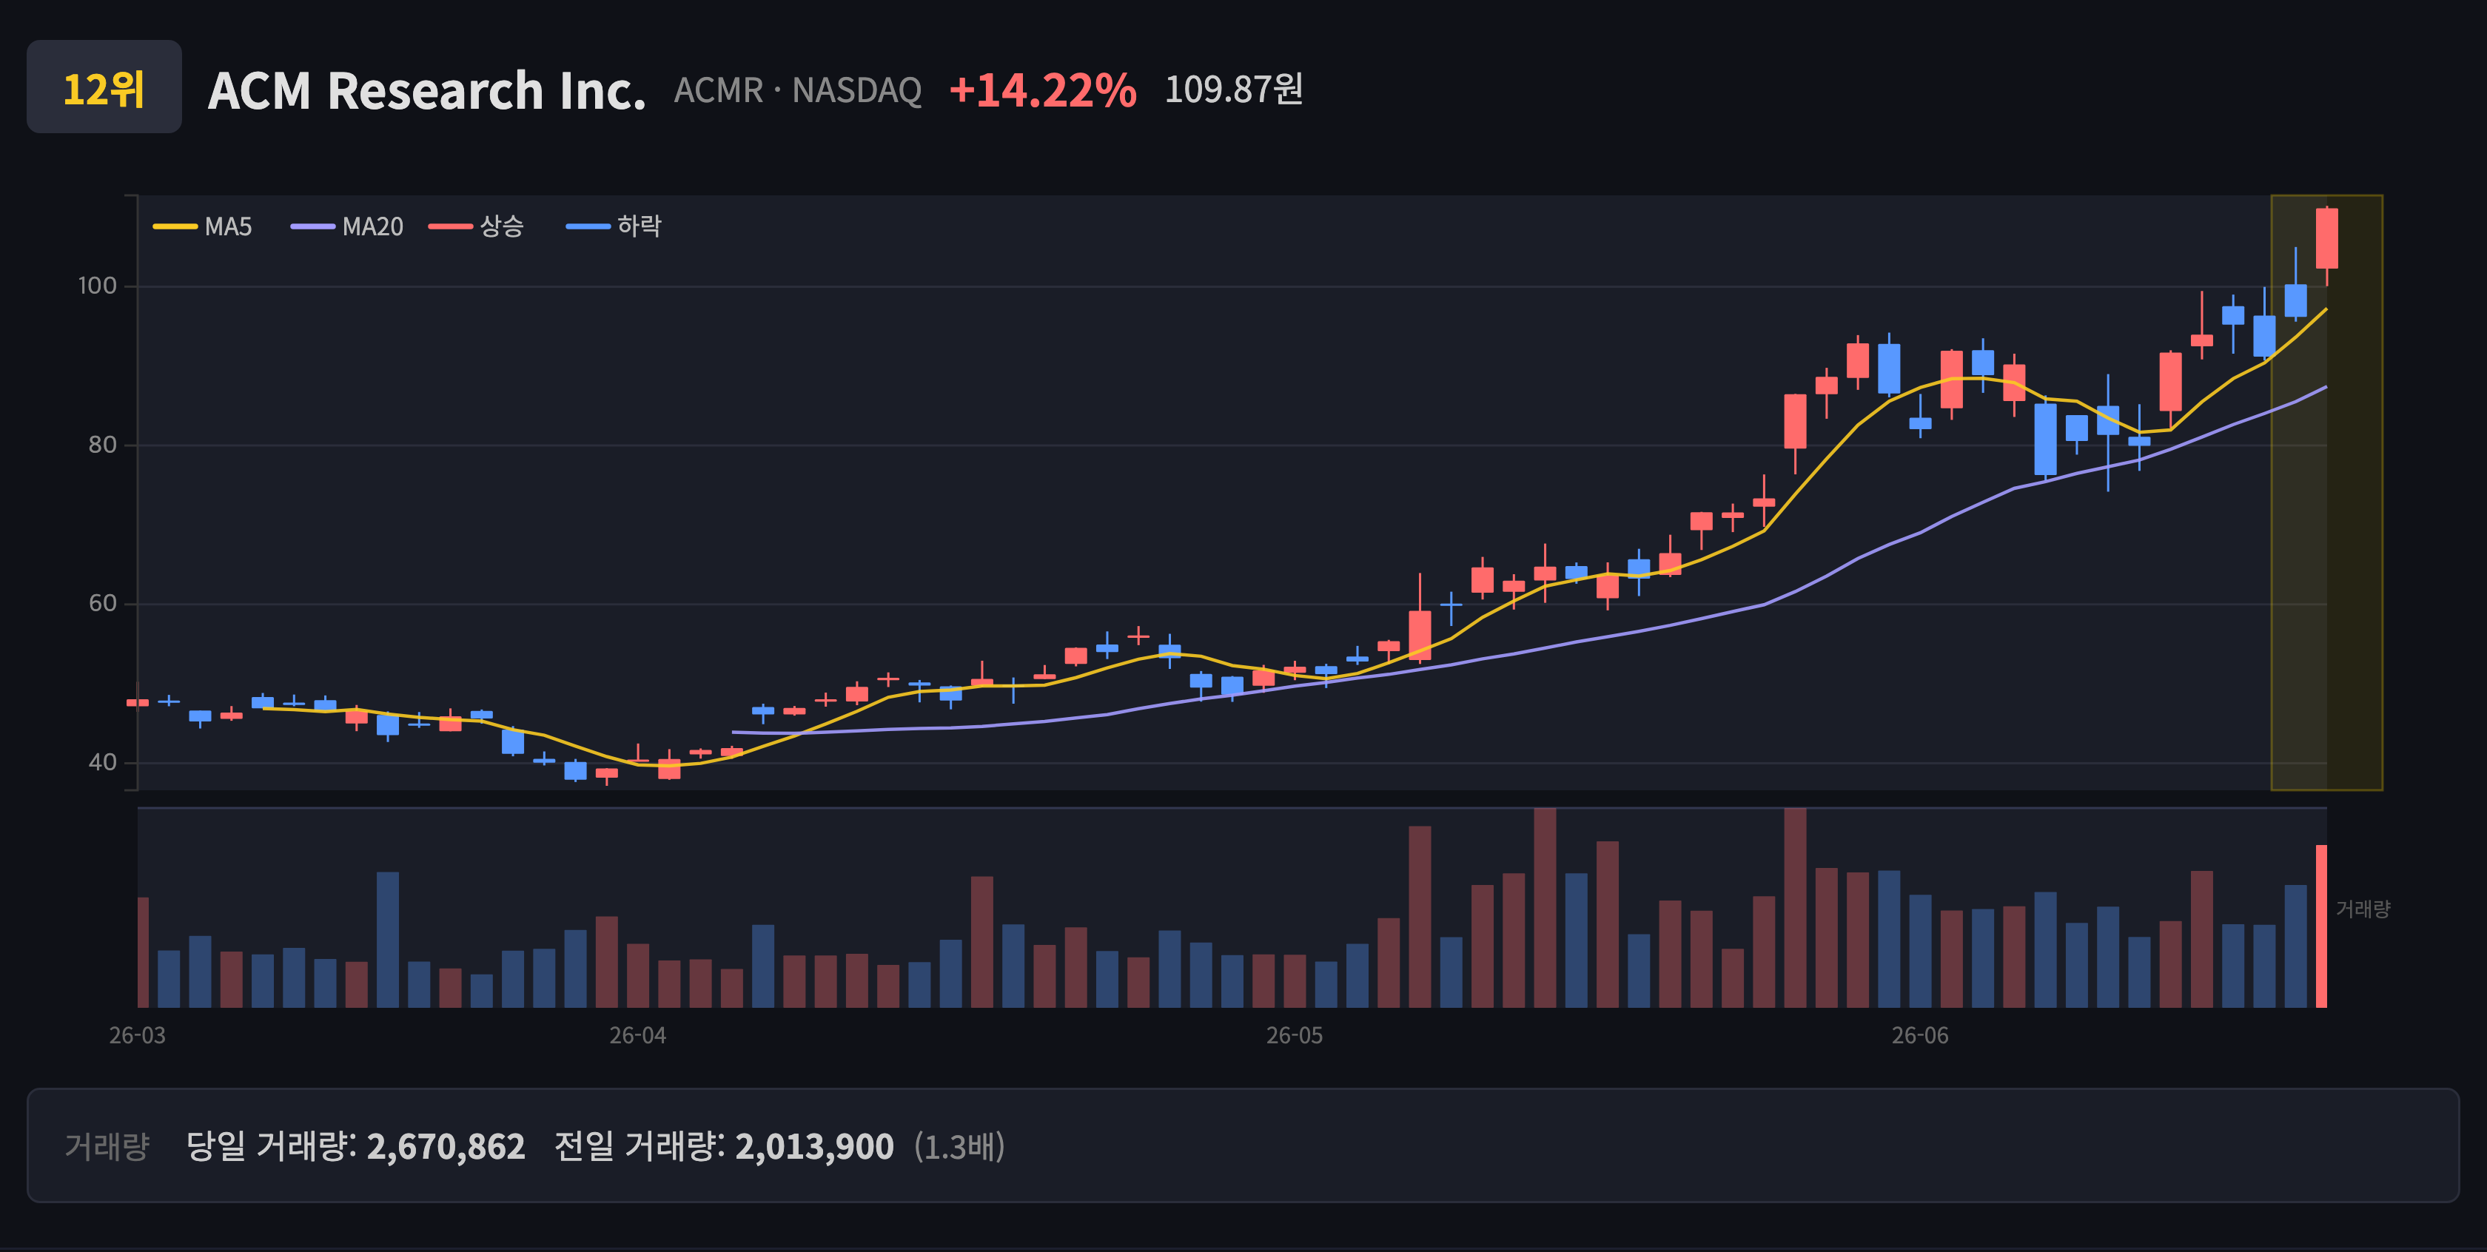The width and height of the screenshot is (2487, 1252).
Task: Click the 전일 거래량 value 2,013,900
Action: [814, 1145]
